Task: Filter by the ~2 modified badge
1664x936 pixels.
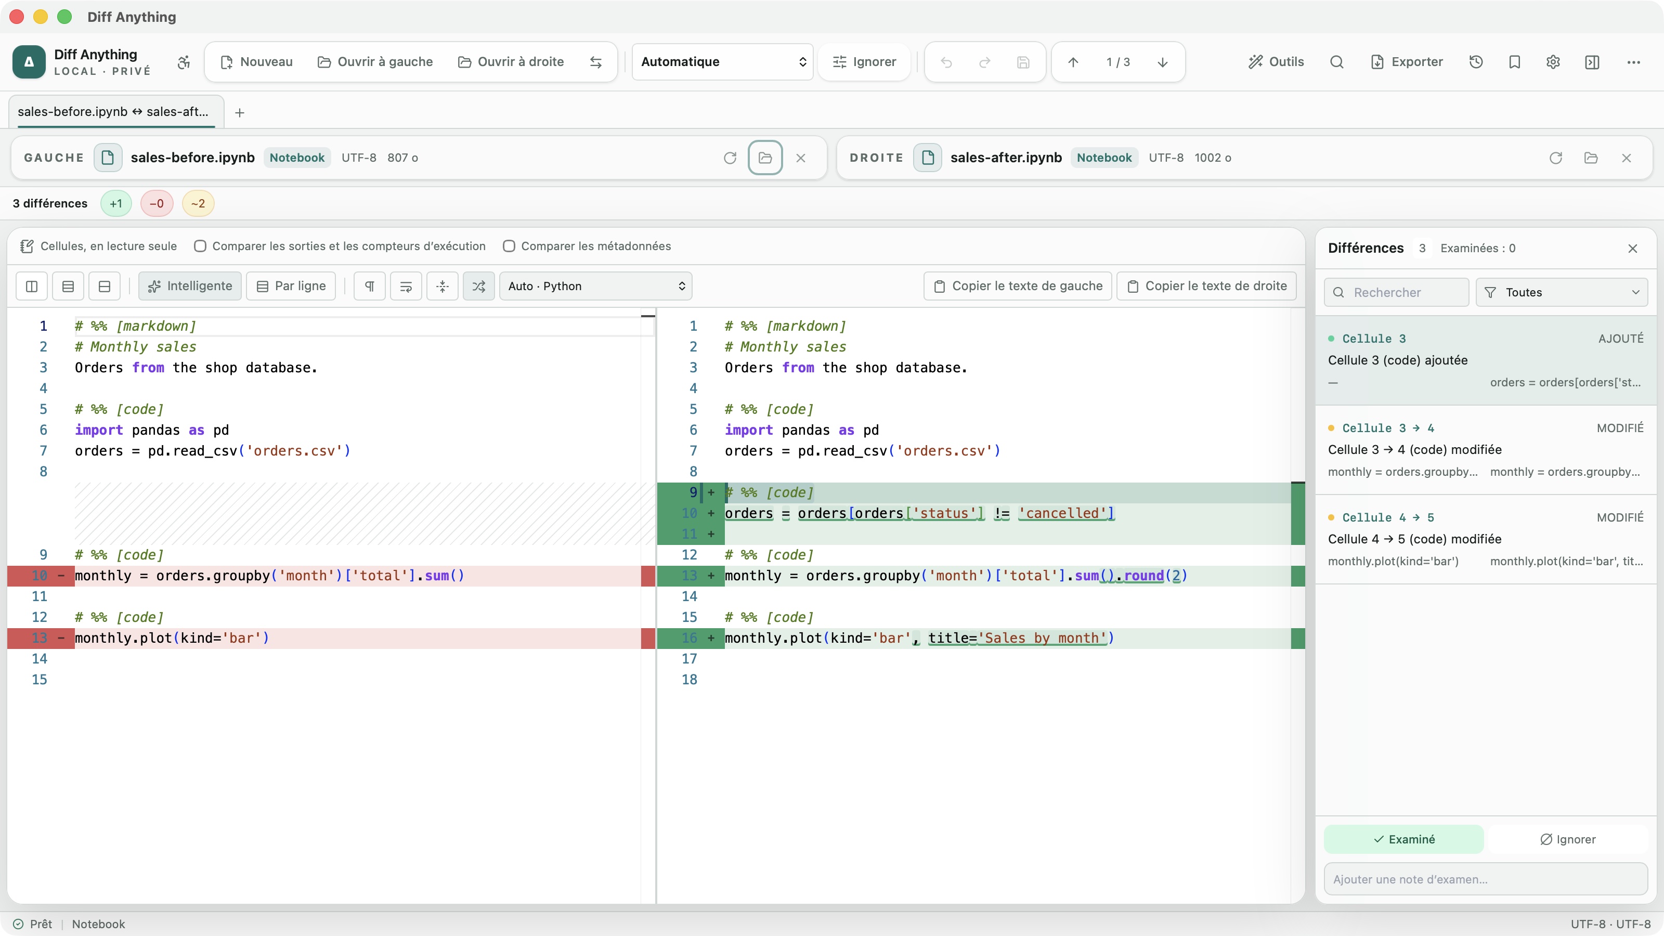Action: click(198, 203)
